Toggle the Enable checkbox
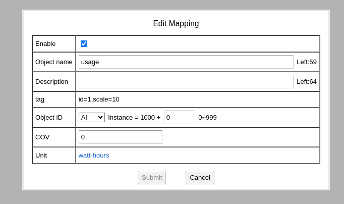Viewport: 344px width, 204px height. (84, 44)
